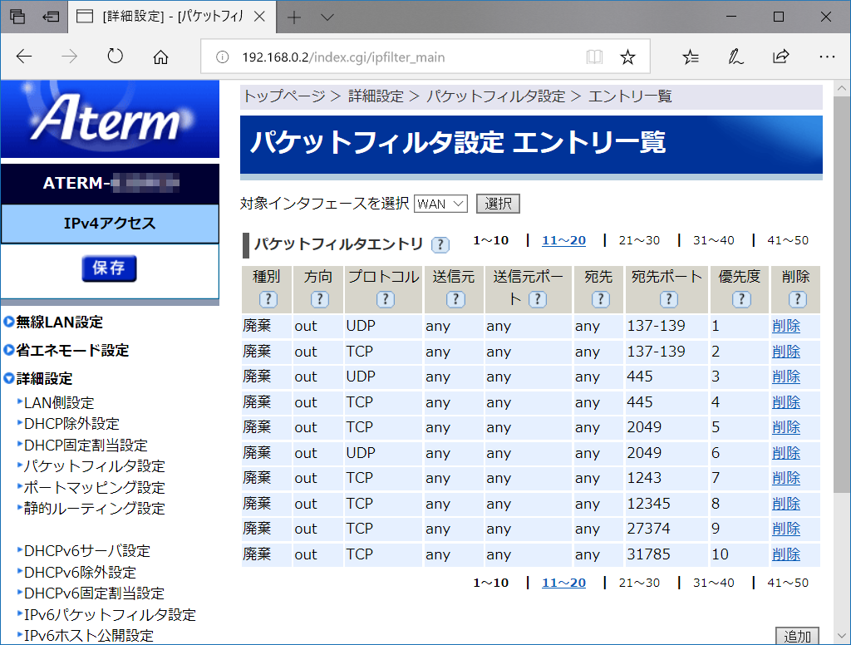Click the 選択 button
851x645 pixels.
click(499, 204)
